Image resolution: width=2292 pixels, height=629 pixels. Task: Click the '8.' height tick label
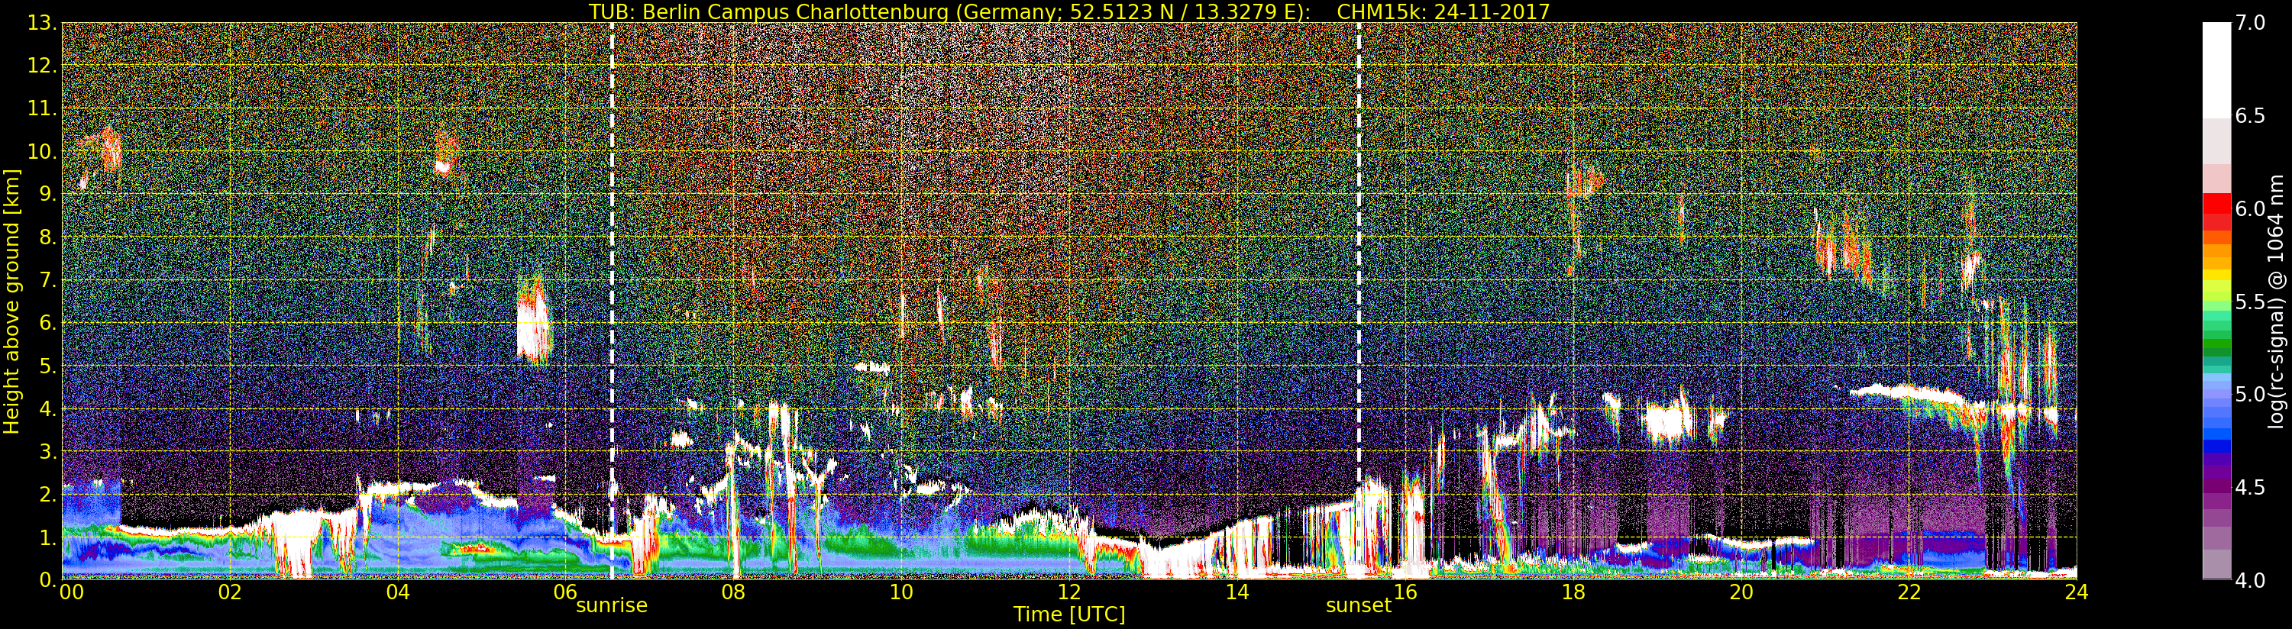[48, 237]
